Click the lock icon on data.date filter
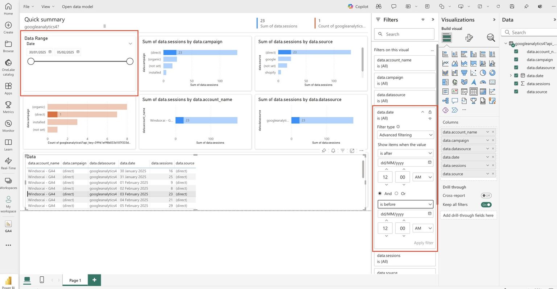 tap(430, 112)
